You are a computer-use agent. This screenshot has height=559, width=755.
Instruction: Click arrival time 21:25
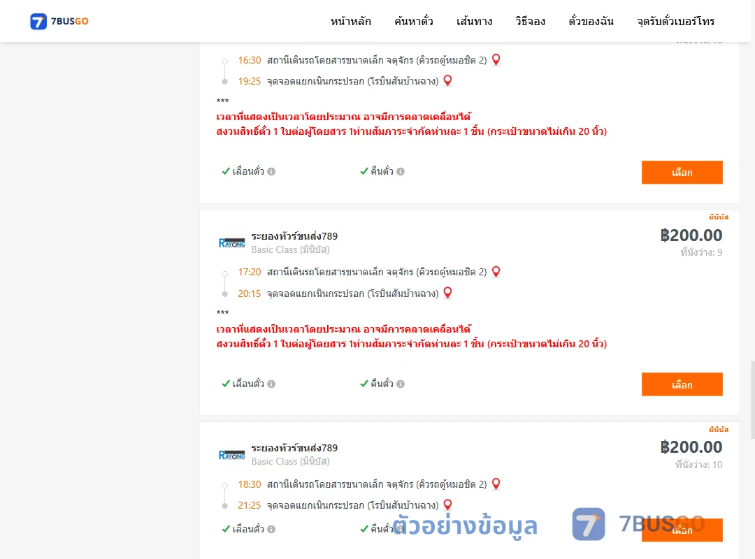[250, 506]
